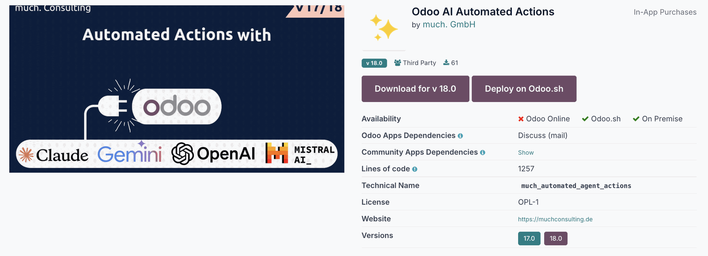Click the Third Party label
708x256 pixels.
pos(419,63)
